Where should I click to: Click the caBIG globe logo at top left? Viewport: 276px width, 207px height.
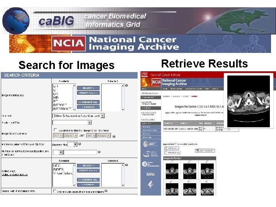[16, 21]
